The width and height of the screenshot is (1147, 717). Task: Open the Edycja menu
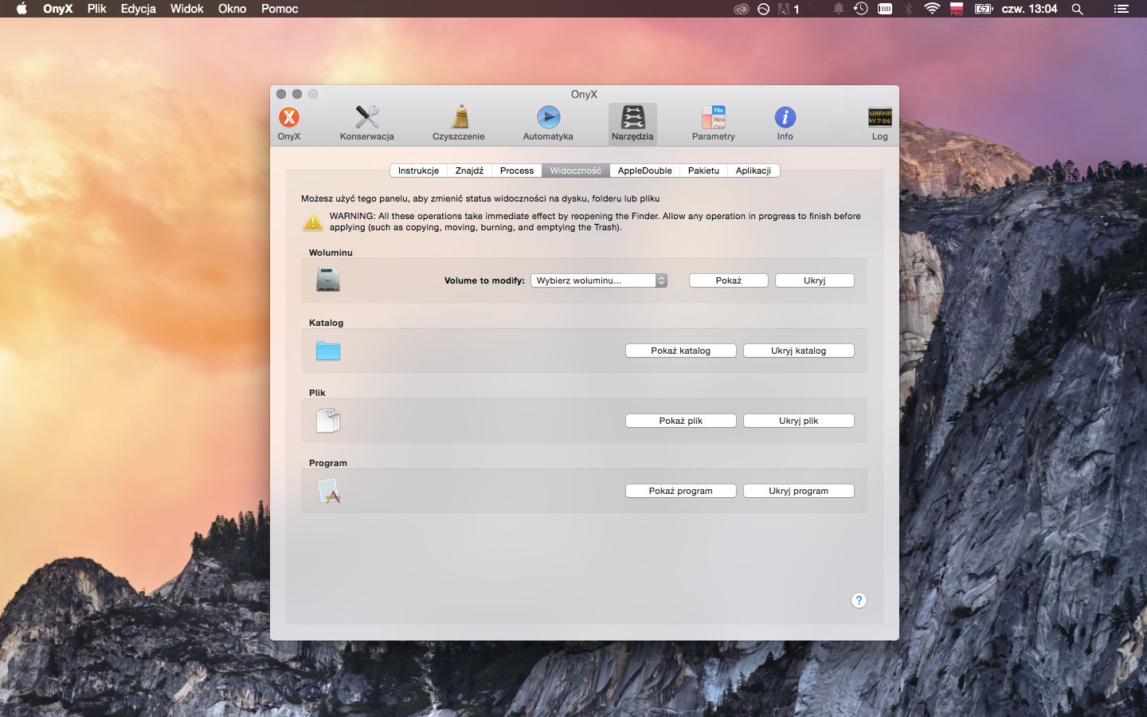138,9
